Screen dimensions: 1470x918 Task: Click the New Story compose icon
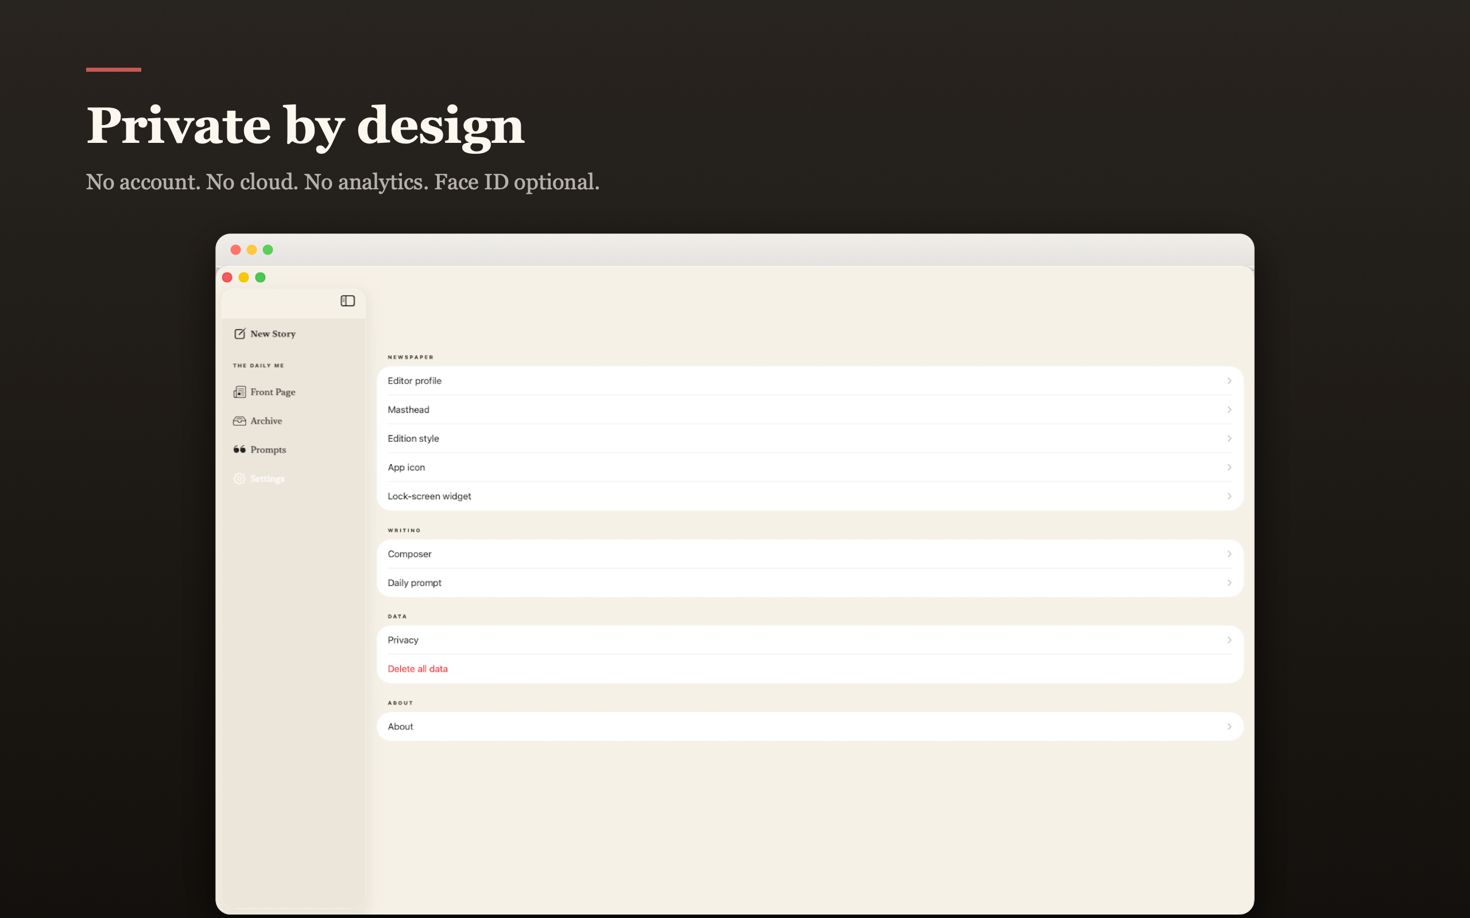click(239, 333)
